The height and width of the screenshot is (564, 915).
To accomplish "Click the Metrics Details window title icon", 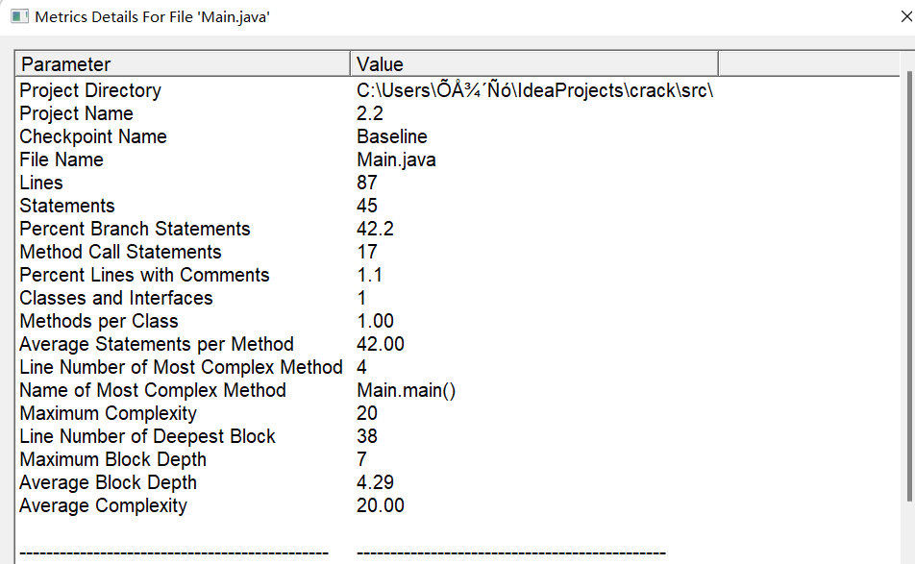I will pos(19,17).
